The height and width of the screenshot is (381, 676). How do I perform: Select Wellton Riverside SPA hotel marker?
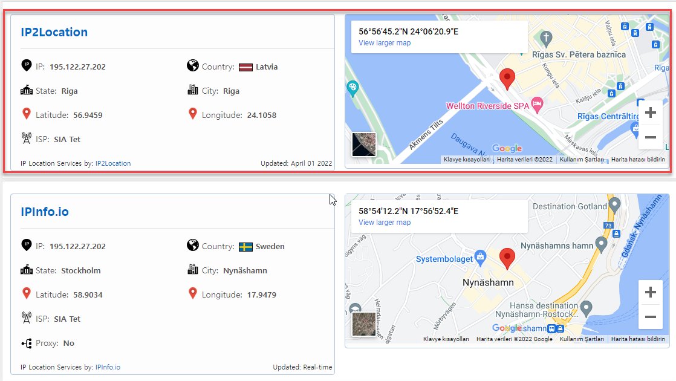pyautogui.click(x=537, y=104)
